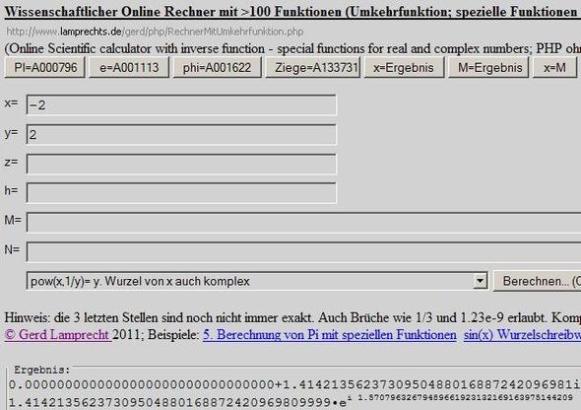Click the Hinweis note text line

292,317
